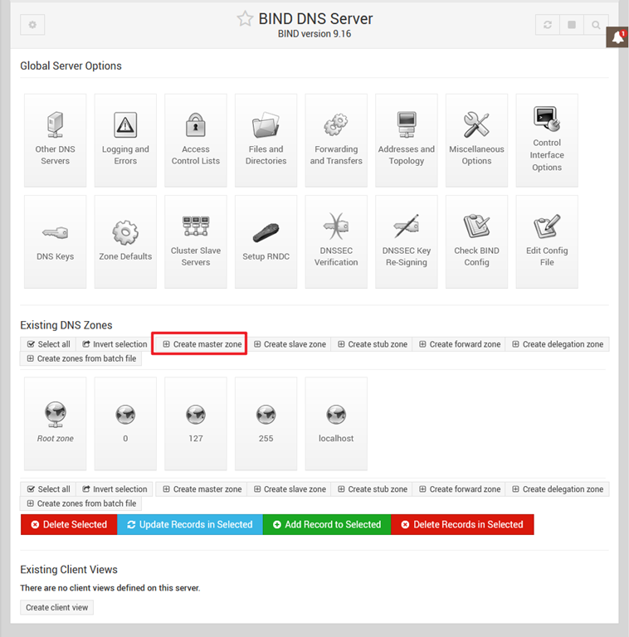Open the notifications bell
Viewport: 629px width, 637px height.
coord(617,37)
